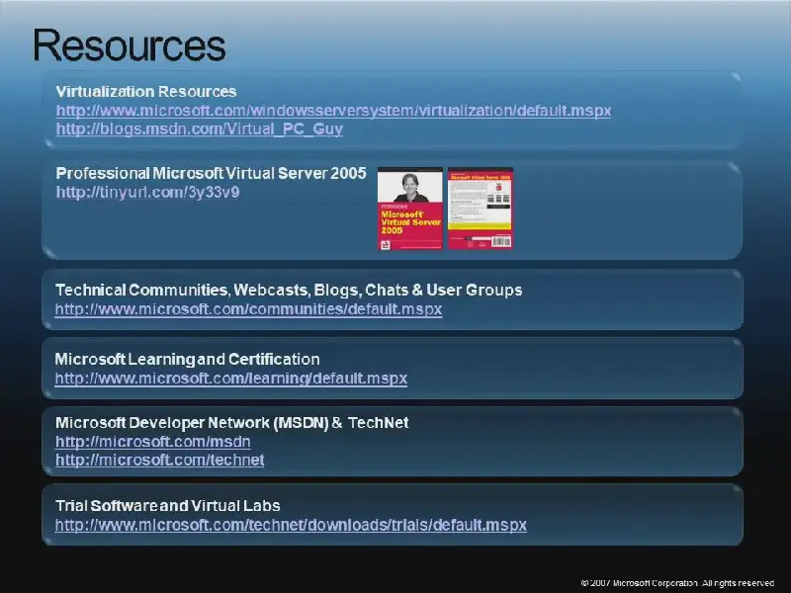Viewport: 791px width, 593px height.
Task: Select Professional Microsoft Virtual Server 2005 heading
Action: 211,173
